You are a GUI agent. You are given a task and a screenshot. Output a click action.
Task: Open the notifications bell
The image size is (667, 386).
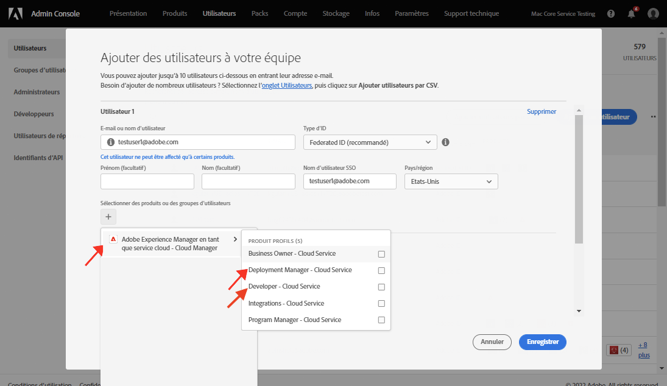[632, 13]
